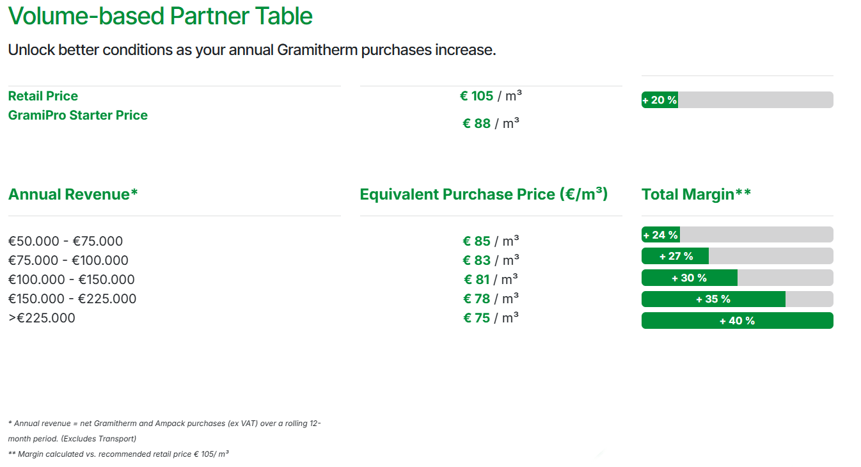The image size is (861, 467).
Task: Click the +24 % margin bar
Action: tap(737, 235)
